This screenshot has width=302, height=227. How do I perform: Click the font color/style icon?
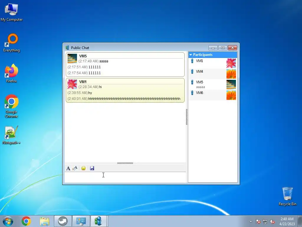pos(75,168)
